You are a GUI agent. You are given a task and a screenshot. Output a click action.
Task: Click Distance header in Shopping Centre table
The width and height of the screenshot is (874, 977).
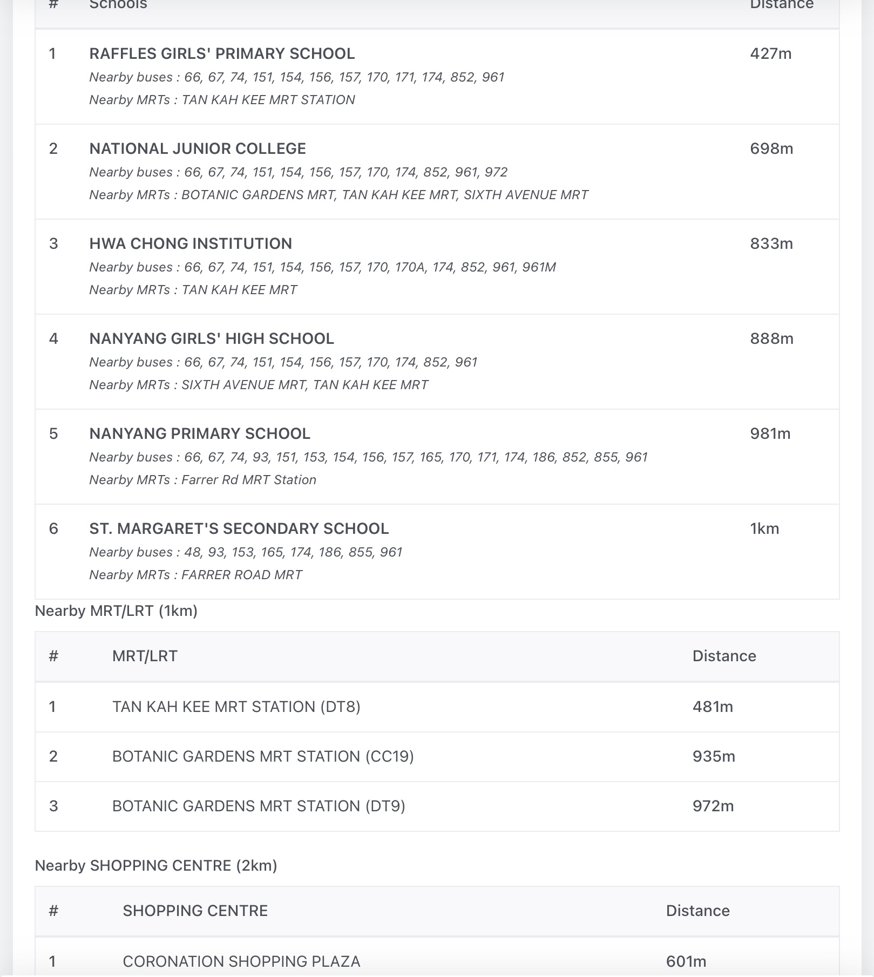point(697,911)
